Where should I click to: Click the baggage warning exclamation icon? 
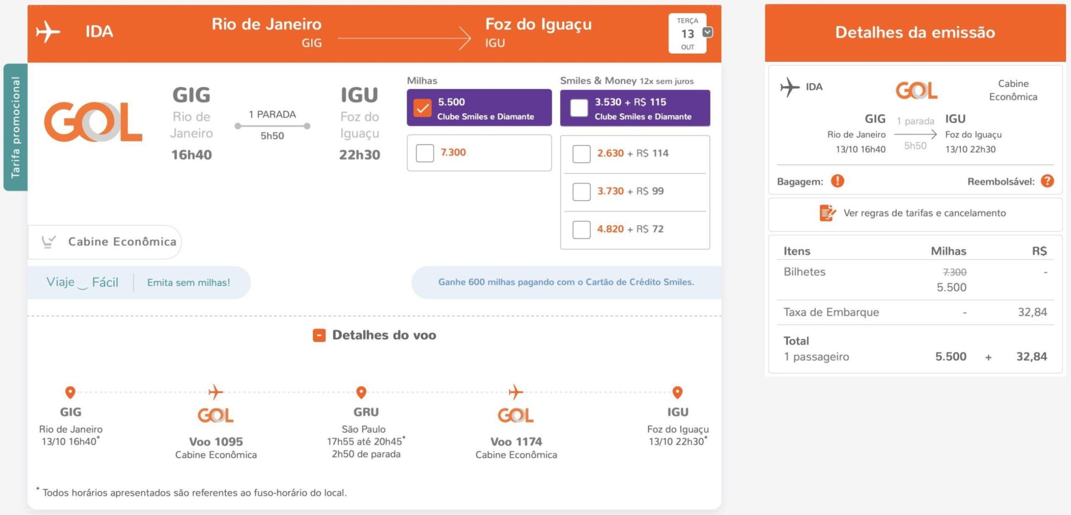click(837, 181)
